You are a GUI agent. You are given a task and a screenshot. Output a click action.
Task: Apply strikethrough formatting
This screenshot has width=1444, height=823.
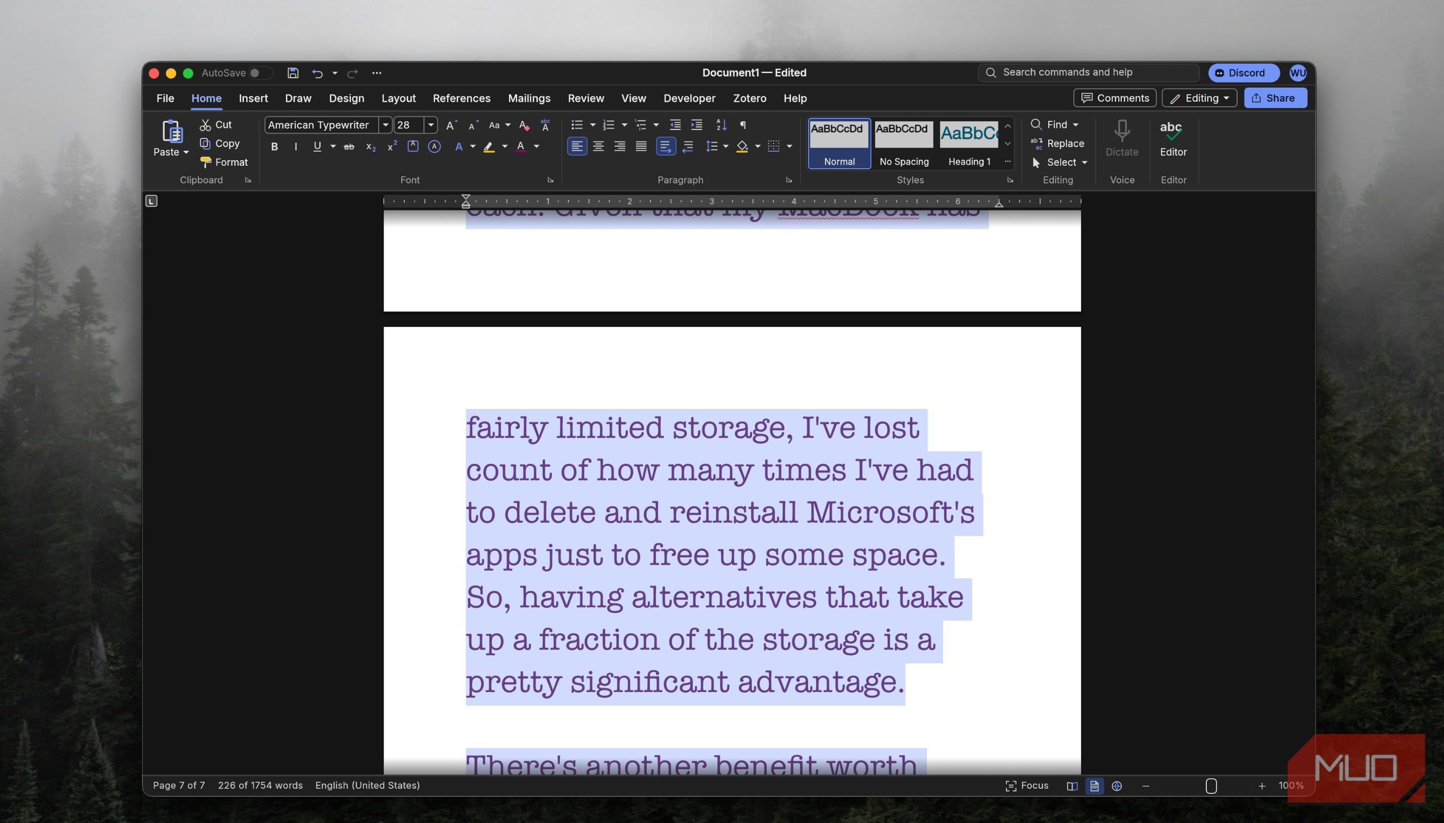348,147
